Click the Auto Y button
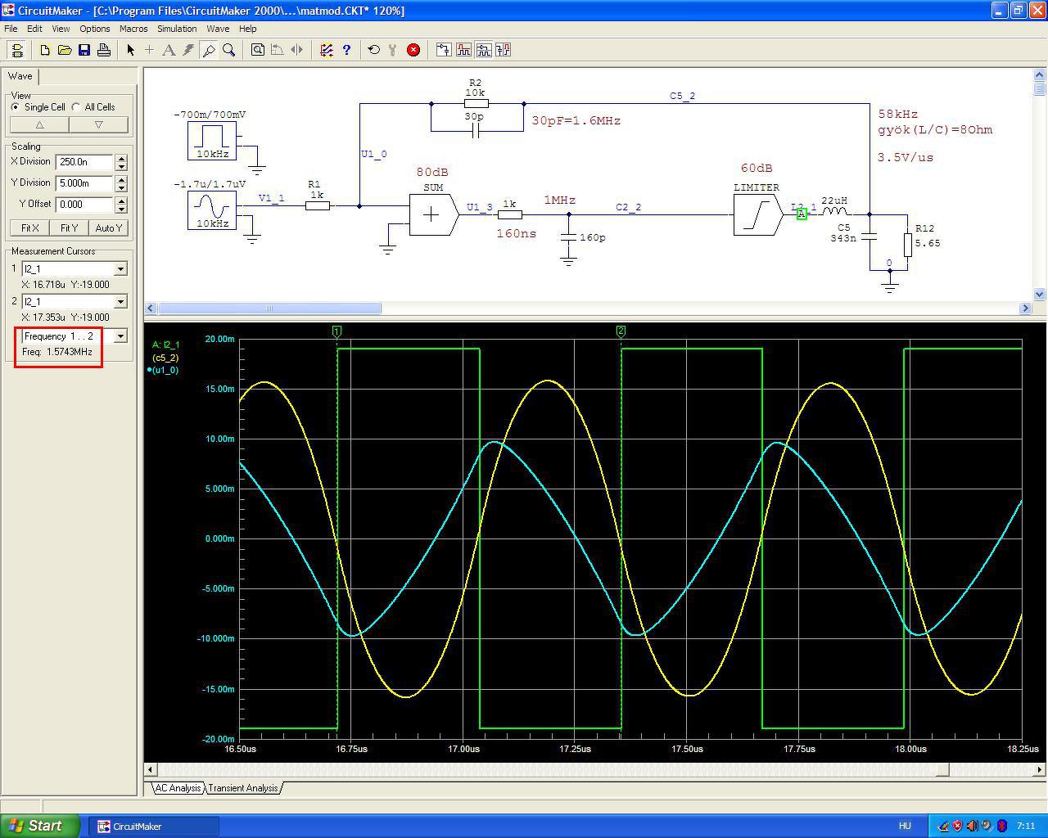Image resolution: width=1048 pixels, height=838 pixels. [x=108, y=228]
